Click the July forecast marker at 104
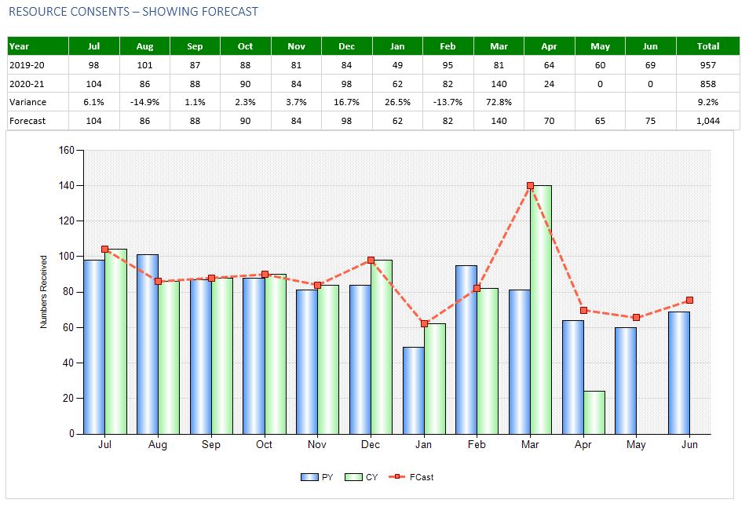Screen dimensions: 749x514 [x=104, y=249]
